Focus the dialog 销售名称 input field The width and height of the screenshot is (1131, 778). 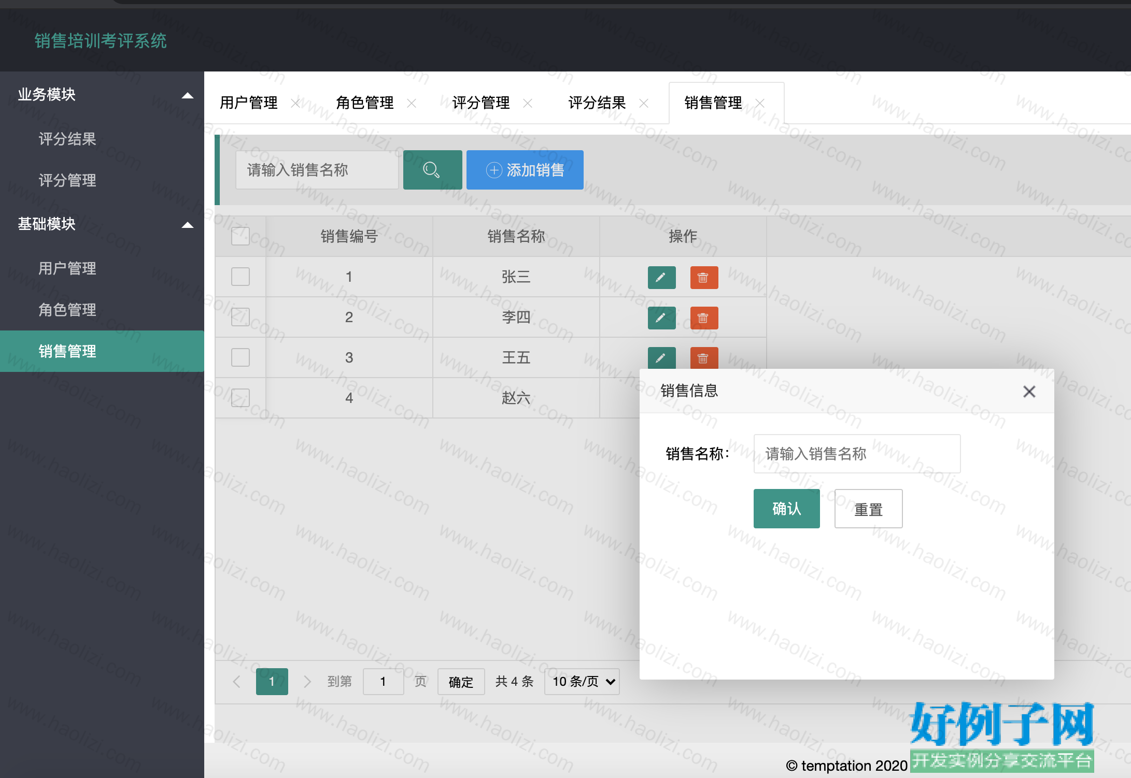[857, 454]
